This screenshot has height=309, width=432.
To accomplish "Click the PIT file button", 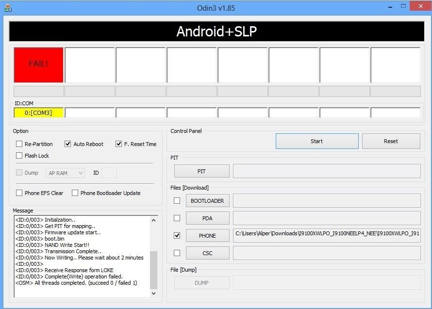I will 201,171.
